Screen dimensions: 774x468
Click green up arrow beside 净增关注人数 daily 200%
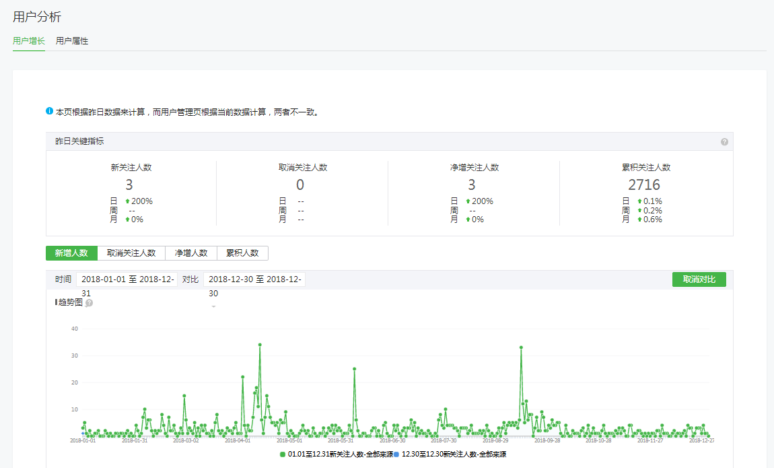pyautogui.click(x=468, y=201)
